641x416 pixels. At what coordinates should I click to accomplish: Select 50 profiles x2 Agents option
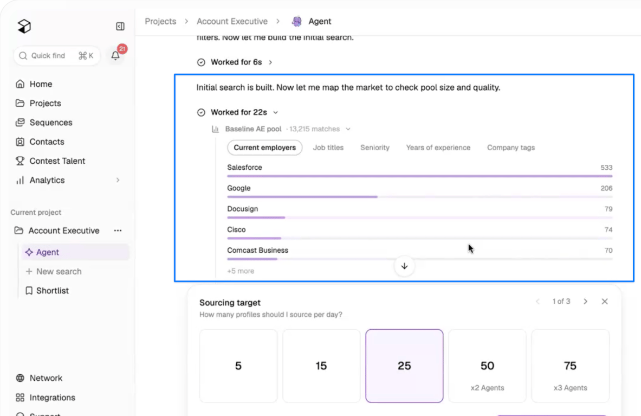point(487,366)
